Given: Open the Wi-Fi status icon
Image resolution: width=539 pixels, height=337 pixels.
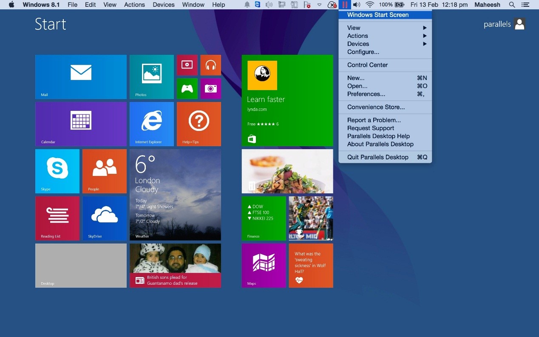Looking at the screenshot, I should coord(370,5).
